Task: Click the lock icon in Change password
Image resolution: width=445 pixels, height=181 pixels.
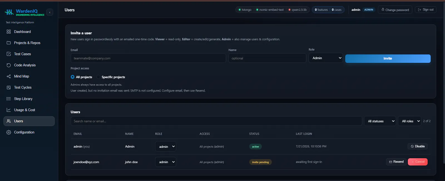Action: 383,9
